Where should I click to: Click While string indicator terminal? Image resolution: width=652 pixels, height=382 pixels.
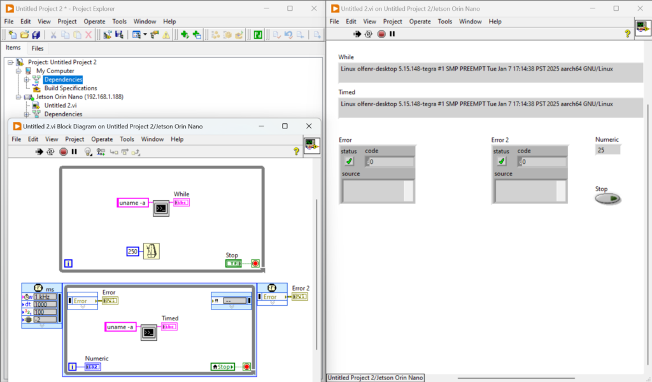[x=181, y=203]
